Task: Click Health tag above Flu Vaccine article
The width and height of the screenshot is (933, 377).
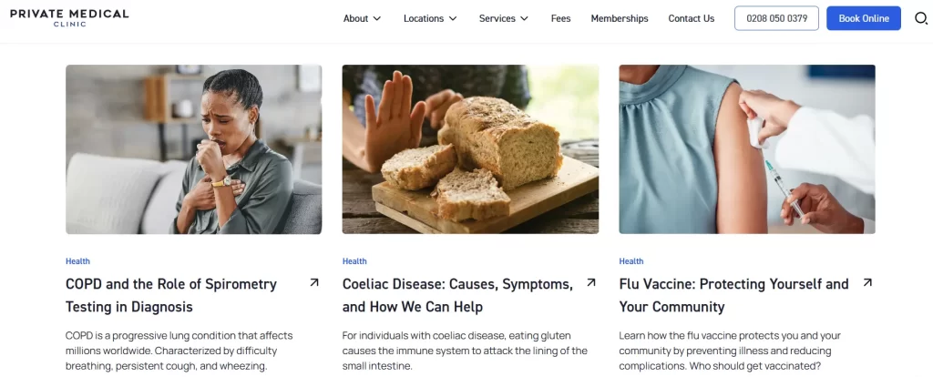Action: tap(631, 261)
